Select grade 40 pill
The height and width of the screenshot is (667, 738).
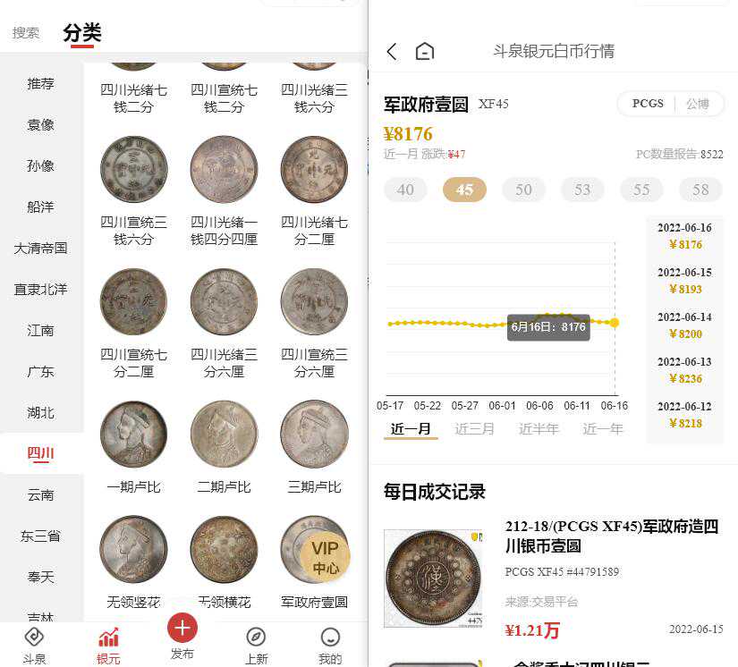click(405, 190)
